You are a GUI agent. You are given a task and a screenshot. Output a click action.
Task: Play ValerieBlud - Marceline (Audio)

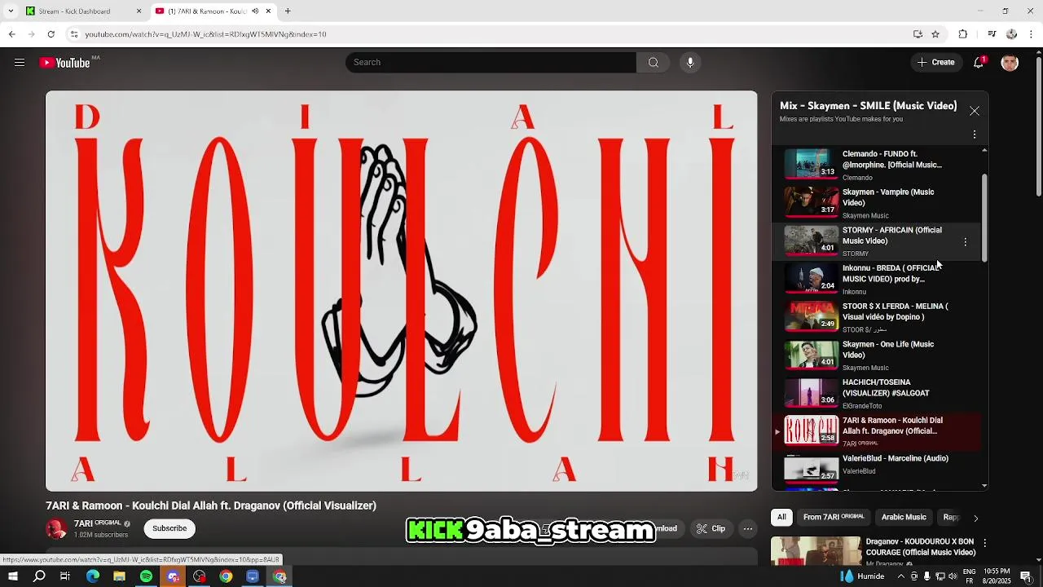pyautogui.click(x=876, y=469)
